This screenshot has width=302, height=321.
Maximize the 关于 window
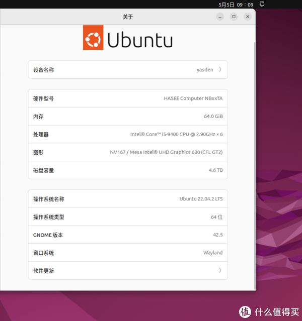[234, 17]
